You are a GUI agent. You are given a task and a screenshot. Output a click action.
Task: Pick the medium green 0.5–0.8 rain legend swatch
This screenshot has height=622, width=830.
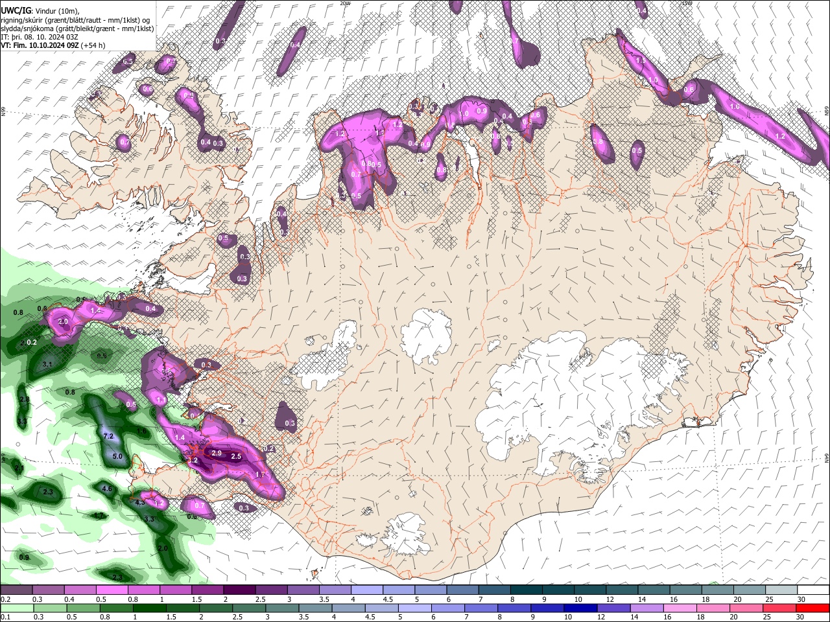83,608
